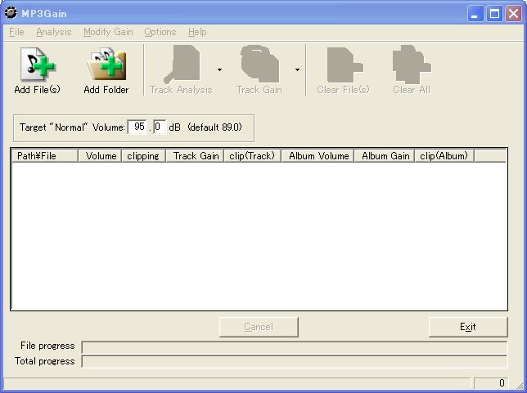Viewport: 527px width, 393px height.
Task: Click the empty file list area
Action: [x=259, y=236]
